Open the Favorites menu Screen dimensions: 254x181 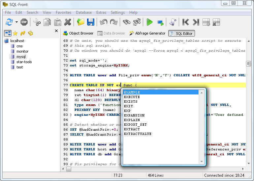(63, 13)
